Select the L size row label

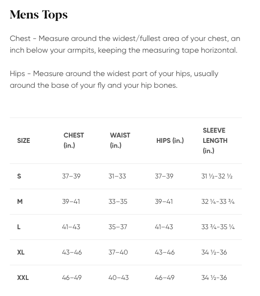pos(19,227)
